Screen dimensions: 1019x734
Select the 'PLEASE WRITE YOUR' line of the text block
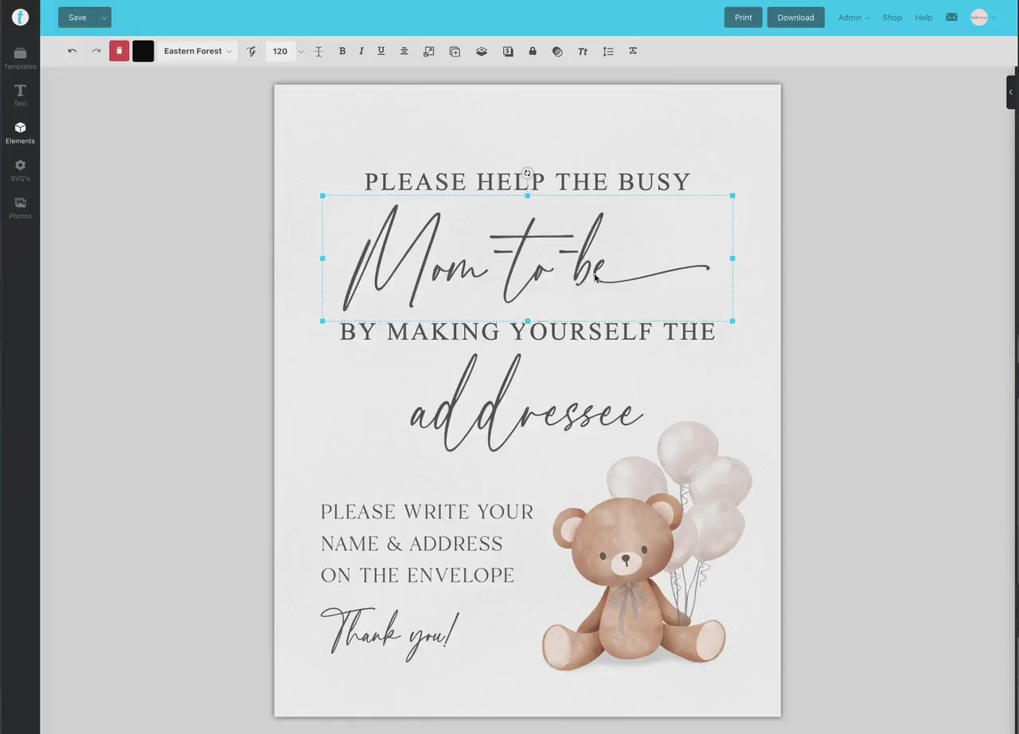427,512
